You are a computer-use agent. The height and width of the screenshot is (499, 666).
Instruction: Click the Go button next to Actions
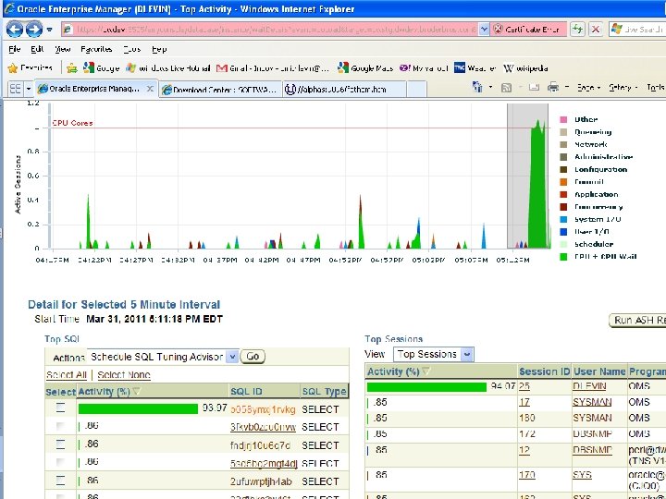pyautogui.click(x=253, y=357)
